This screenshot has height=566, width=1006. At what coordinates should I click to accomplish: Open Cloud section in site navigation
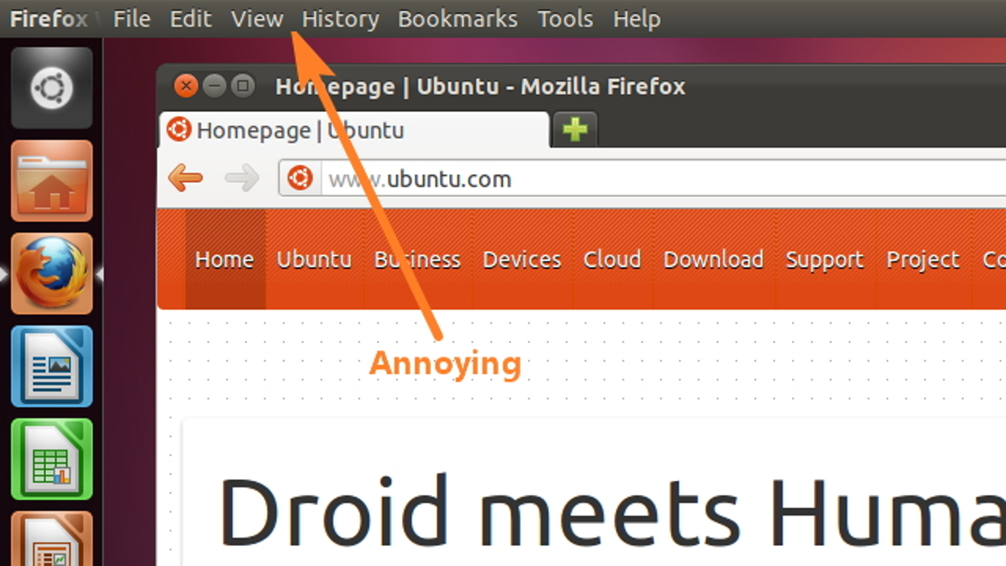tap(612, 259)
